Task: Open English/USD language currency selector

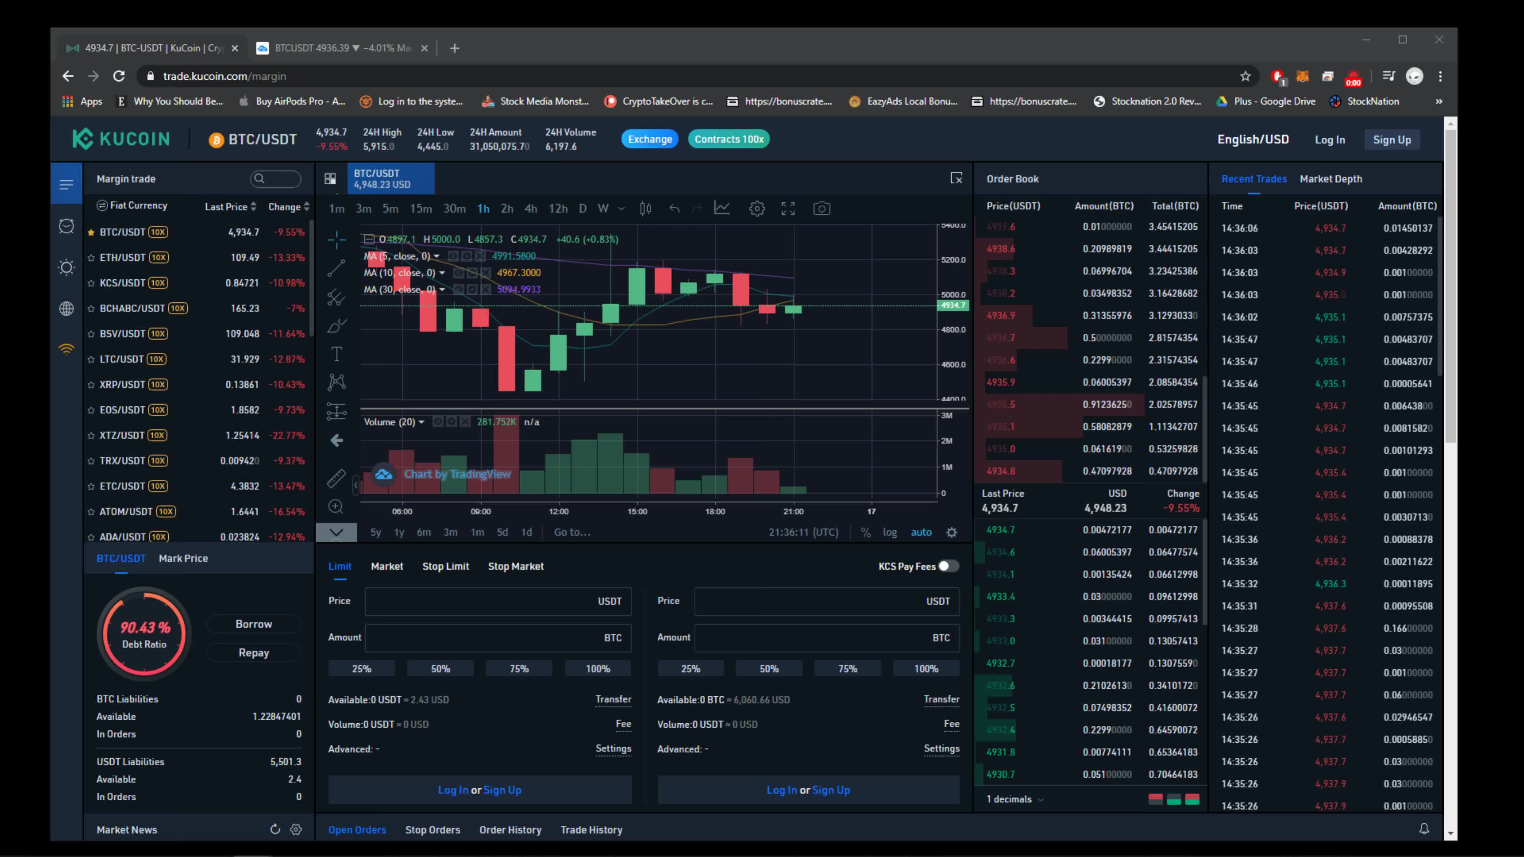Action: click(1253, 139)
